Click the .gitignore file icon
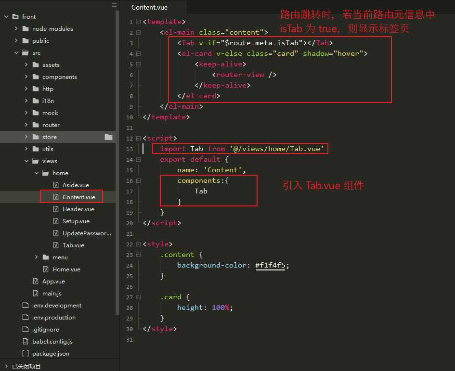The width and height of the screenshot is (455, 371). point(26,329)
